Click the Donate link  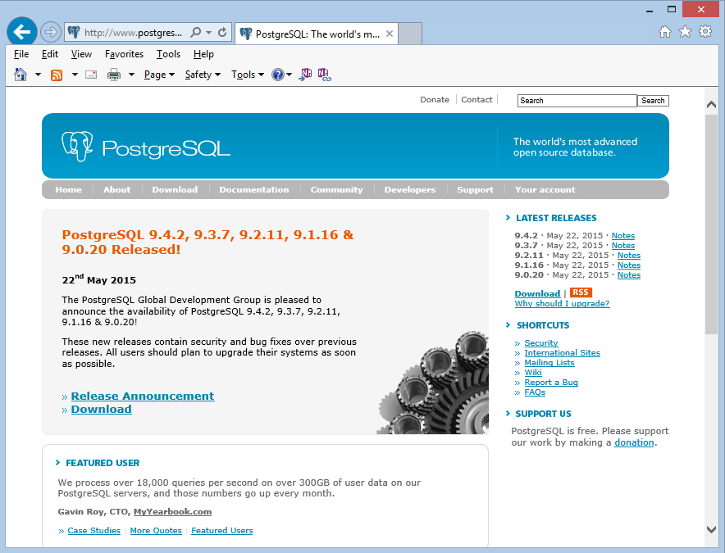435,99
